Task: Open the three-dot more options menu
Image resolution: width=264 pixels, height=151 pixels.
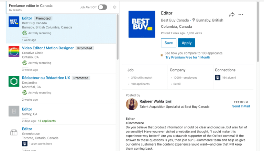Action: pos(241,14)
